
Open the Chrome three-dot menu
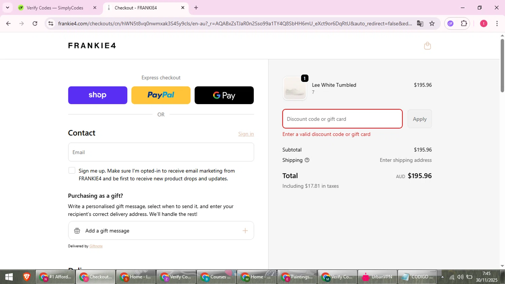(497, 24)
